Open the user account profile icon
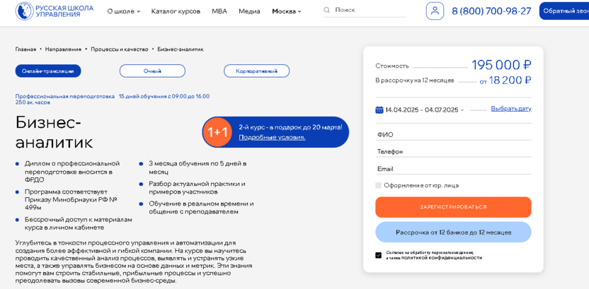Viewport: 589px width, 289px height. (435, 11)
